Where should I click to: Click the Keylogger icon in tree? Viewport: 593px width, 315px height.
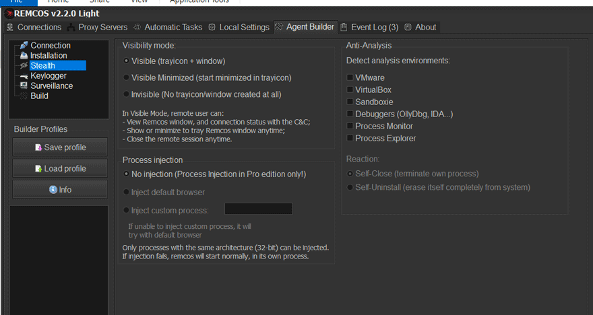(x=24, y=76)
